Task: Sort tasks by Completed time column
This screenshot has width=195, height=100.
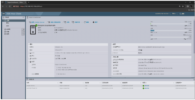Action: pos(179,83)
